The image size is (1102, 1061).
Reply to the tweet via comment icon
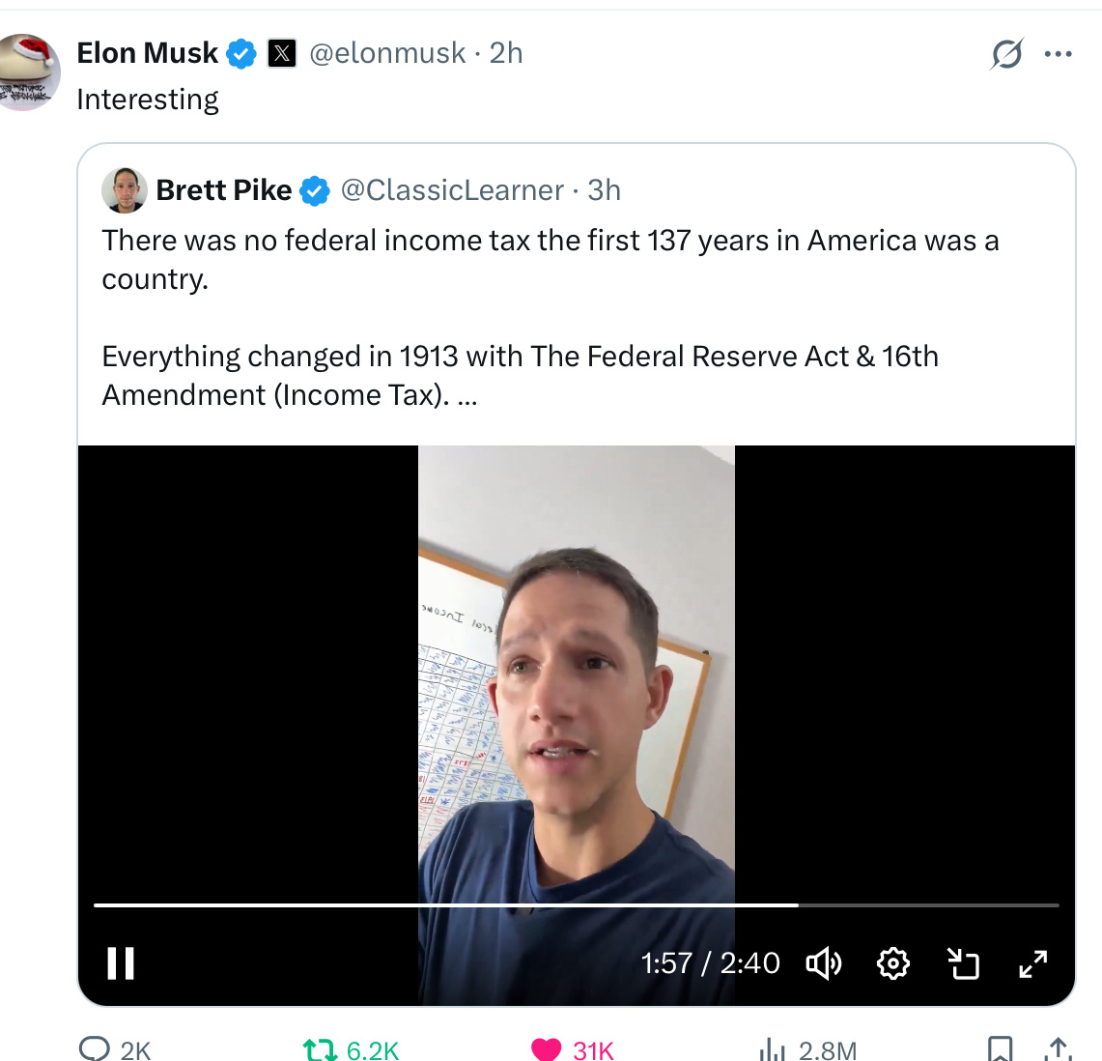click(x=95, y=1049)
